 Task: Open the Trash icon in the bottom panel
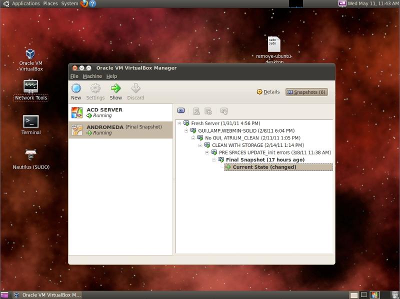(395, 295)
